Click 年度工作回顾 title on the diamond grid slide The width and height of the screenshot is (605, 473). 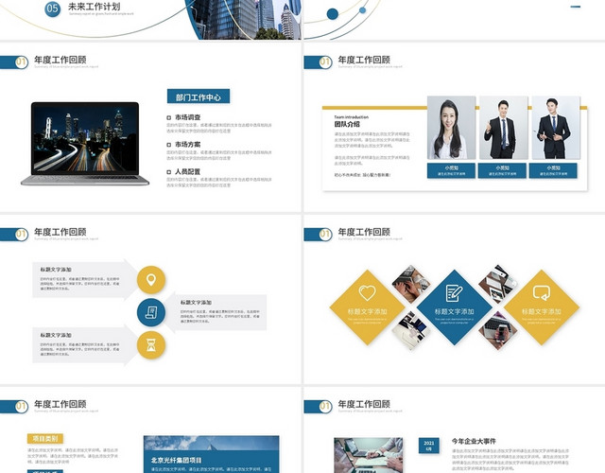[x=364, y=232]
